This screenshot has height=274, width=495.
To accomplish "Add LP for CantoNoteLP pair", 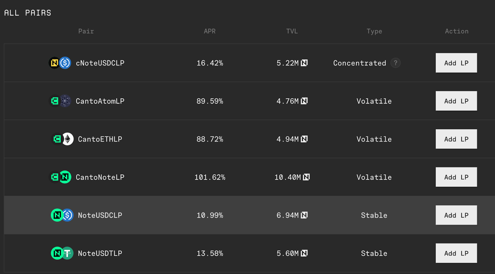I will coord(456,177).
